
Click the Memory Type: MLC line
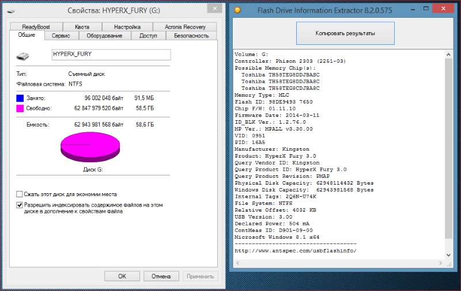click(262, 95)
